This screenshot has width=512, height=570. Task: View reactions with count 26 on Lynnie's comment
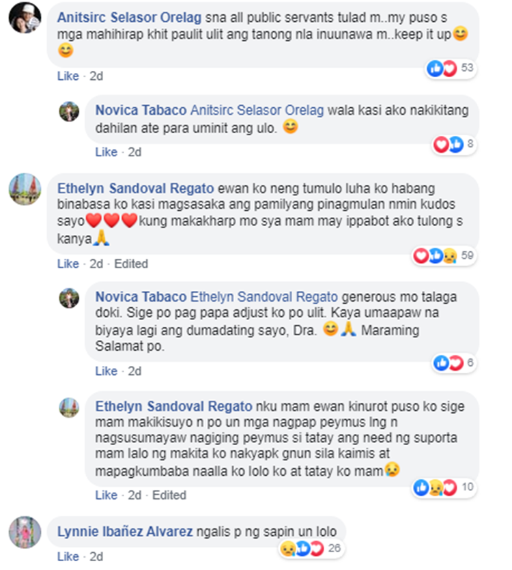(311, 549)
